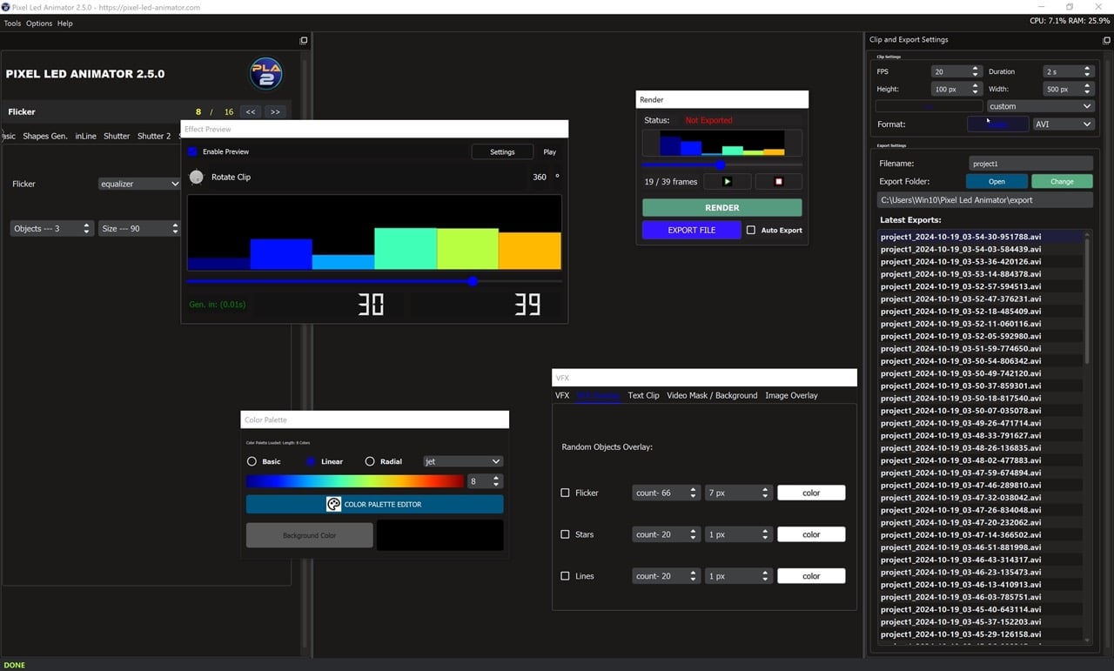Click the green Change export folder button
Screen dimensions: 1114x671
1062,181
